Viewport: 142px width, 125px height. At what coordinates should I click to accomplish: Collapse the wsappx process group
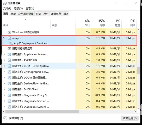point(4,38)
